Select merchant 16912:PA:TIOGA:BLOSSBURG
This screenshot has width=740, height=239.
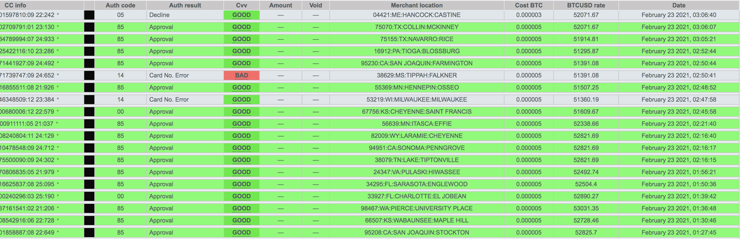point(416,51)
